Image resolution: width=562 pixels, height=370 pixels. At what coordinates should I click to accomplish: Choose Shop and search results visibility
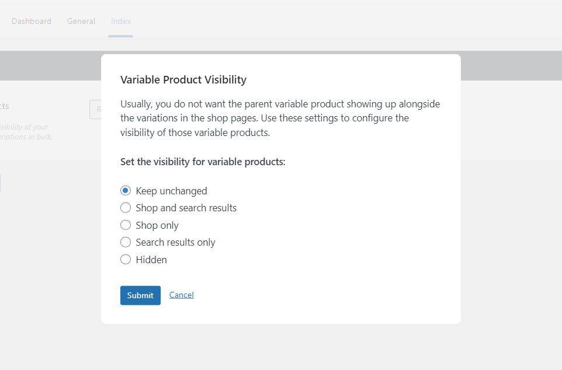126,208
